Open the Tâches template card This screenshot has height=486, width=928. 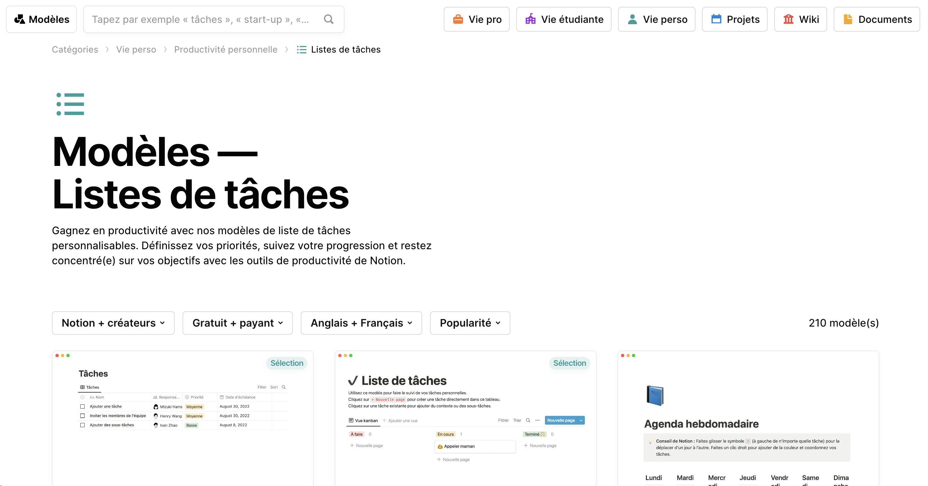click(x=183, y=419)
